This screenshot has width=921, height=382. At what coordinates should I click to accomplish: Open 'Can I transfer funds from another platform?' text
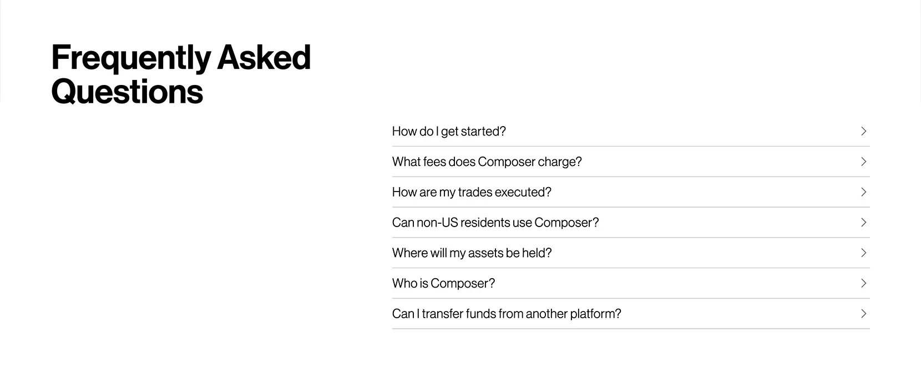(507, 314)
